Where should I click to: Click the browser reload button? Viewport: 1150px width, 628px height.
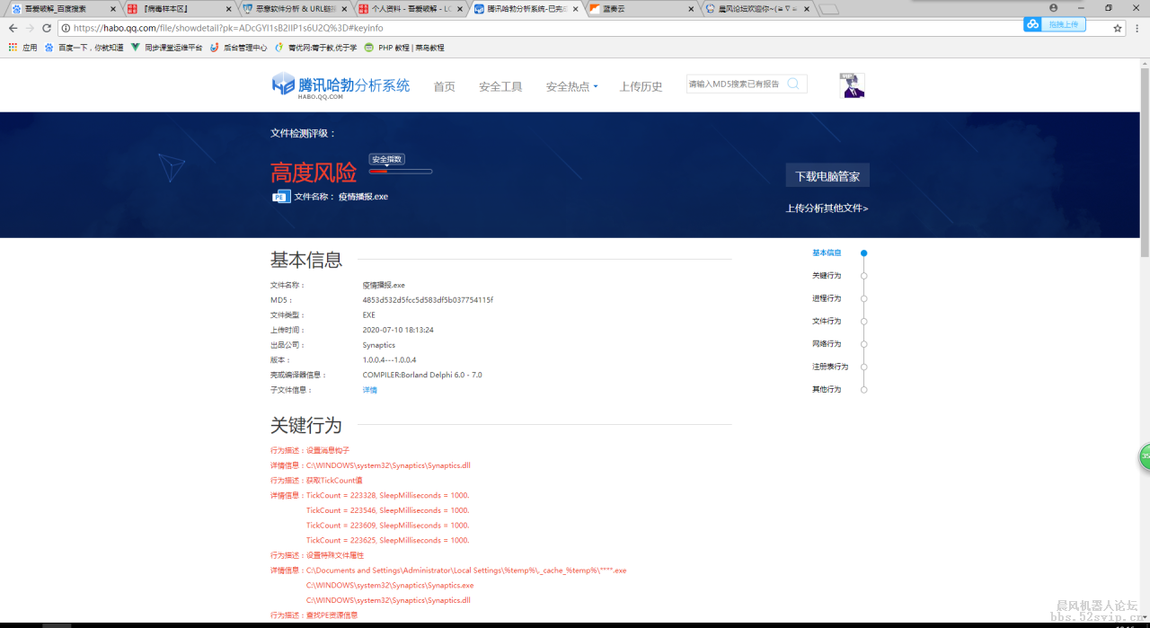(x=48, y=28)
